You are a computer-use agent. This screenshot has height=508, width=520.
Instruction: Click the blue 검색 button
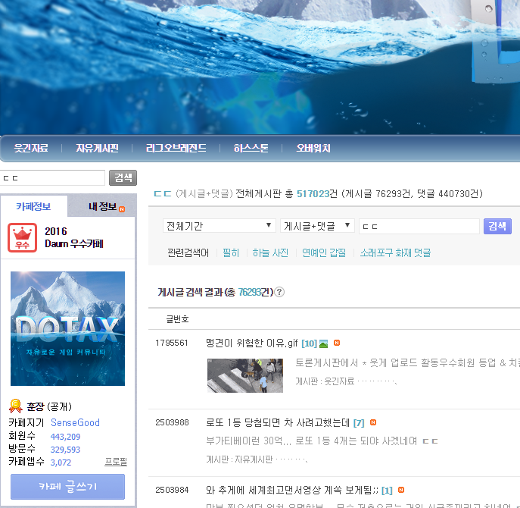[497, 226]
